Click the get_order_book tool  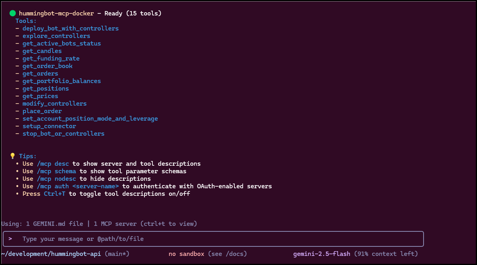tap(48, 66)
